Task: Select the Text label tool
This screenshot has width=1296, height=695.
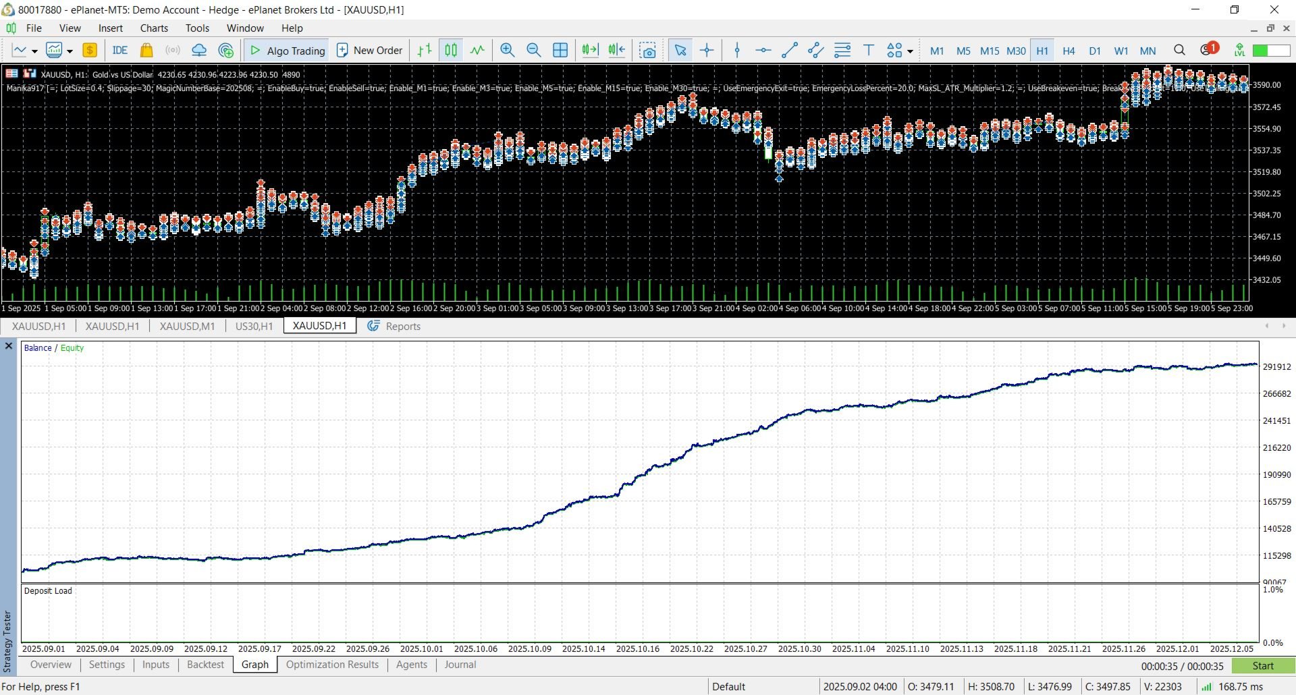Action: click(869, 51)
